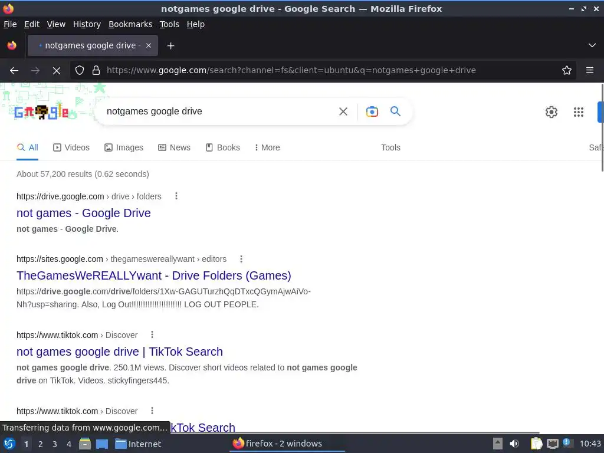This screenshot has width=604, height=453.
Task: Go back with the browser back arrow
Action: coord(14,71)
